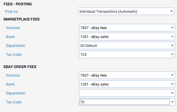This screenshot has height=112, width=177.
Task: Expand Marketplace Fees Bank dropdown arrow
Action: click(x=172, y=37)
